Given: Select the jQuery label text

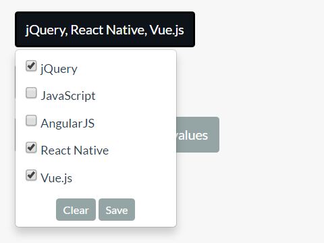Looking at the screenshot, I should [59, 69].
